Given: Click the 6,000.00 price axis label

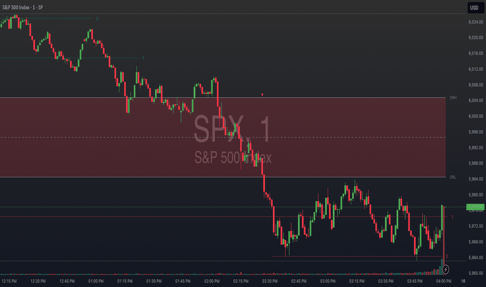Looking at the screenshot, I should [x=476, y=116].
